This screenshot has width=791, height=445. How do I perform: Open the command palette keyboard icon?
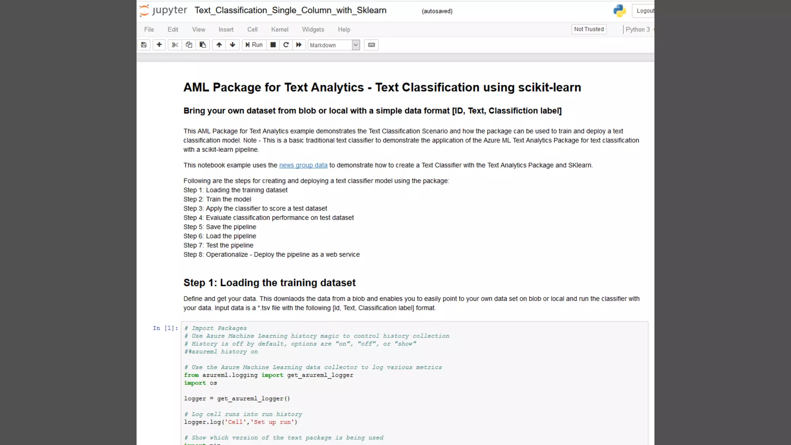coord(371,45)
